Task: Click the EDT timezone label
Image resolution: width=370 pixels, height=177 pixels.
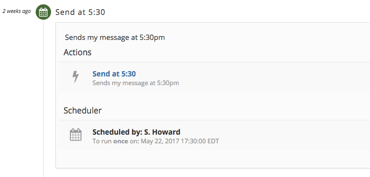Action: click(x=213, y=141)
